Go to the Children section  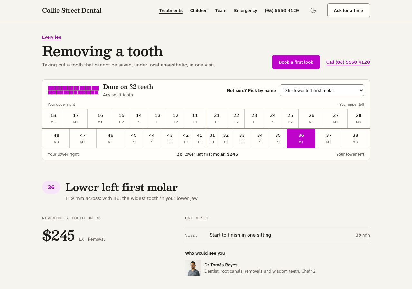199,10
